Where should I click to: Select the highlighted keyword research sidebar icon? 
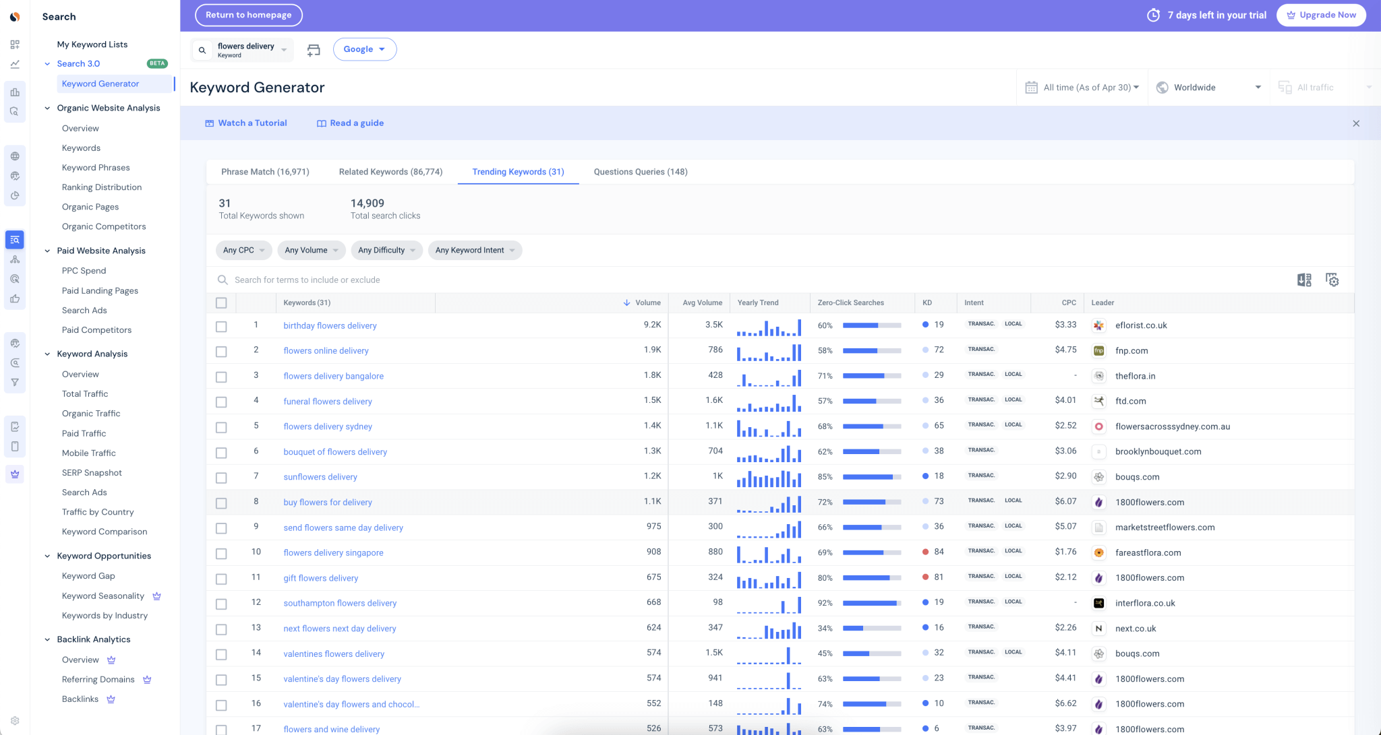[x=15, y=239]
